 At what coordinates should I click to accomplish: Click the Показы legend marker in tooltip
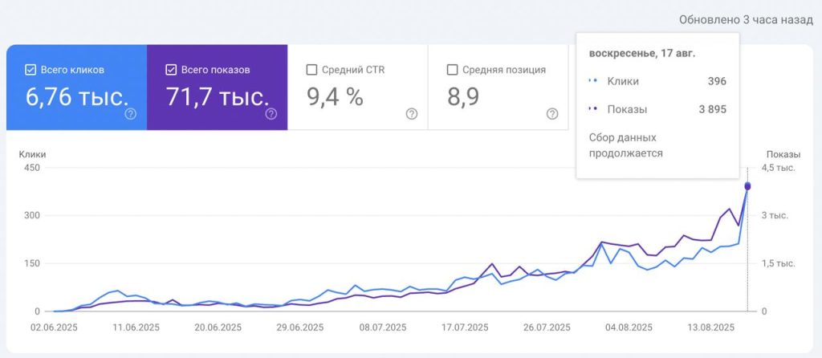pyautogui.click(x=593, y=109)
